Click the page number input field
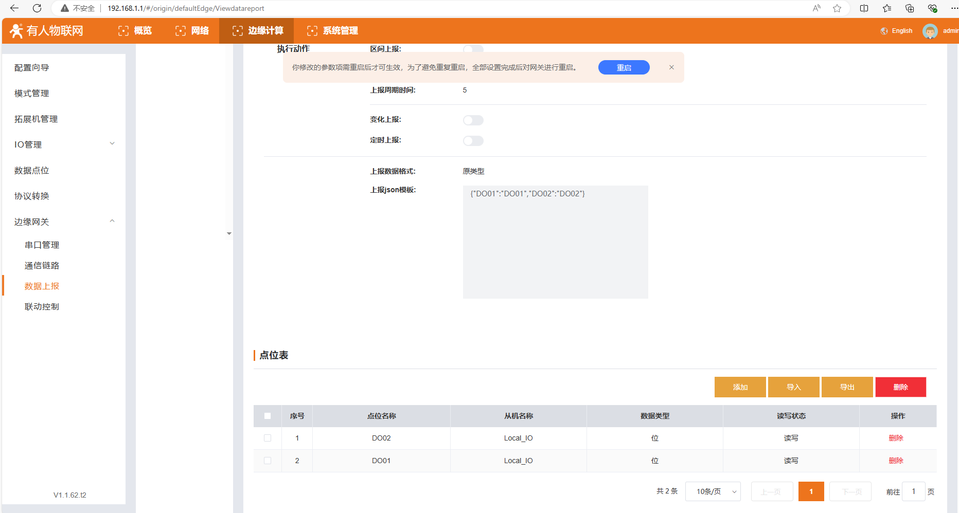The image size is (959, 513). [914, 491]
